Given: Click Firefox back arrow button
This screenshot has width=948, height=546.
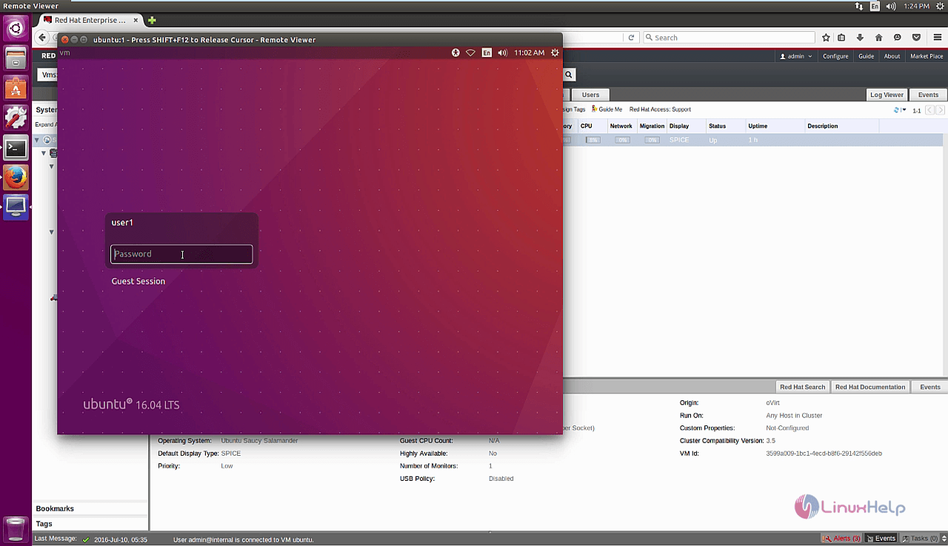Looking at the screenshot, I should pos(42,38).
